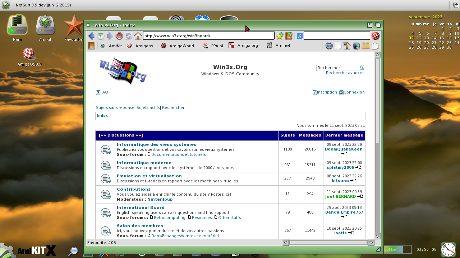This screenshot has width=460, height=258.
Task: Add favourite with the yellow star icon
Action: (280, 36)
